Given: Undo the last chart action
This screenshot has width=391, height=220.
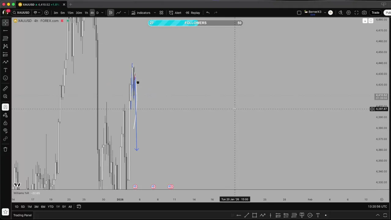Looking at the screenshot, I should tap(208, 13).
